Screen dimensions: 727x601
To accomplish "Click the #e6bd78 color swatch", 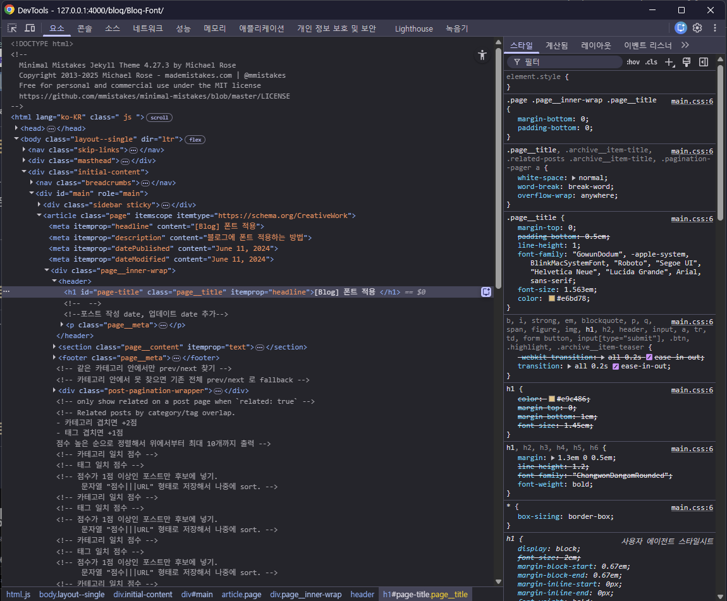I will click(552, 298).
